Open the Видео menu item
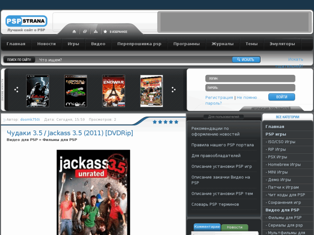Image resolution: width=314 pixels, height=235 pixels. point(98,44)
